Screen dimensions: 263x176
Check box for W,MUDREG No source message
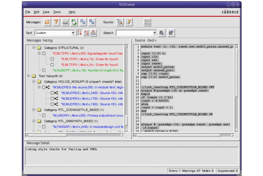coord(44,87)
